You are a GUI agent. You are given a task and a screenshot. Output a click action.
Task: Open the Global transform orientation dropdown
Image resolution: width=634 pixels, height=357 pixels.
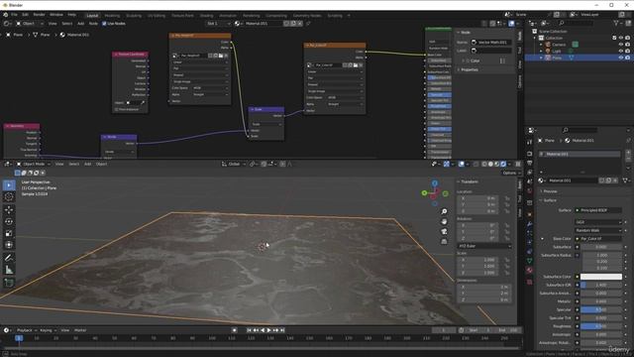(233, 164)
